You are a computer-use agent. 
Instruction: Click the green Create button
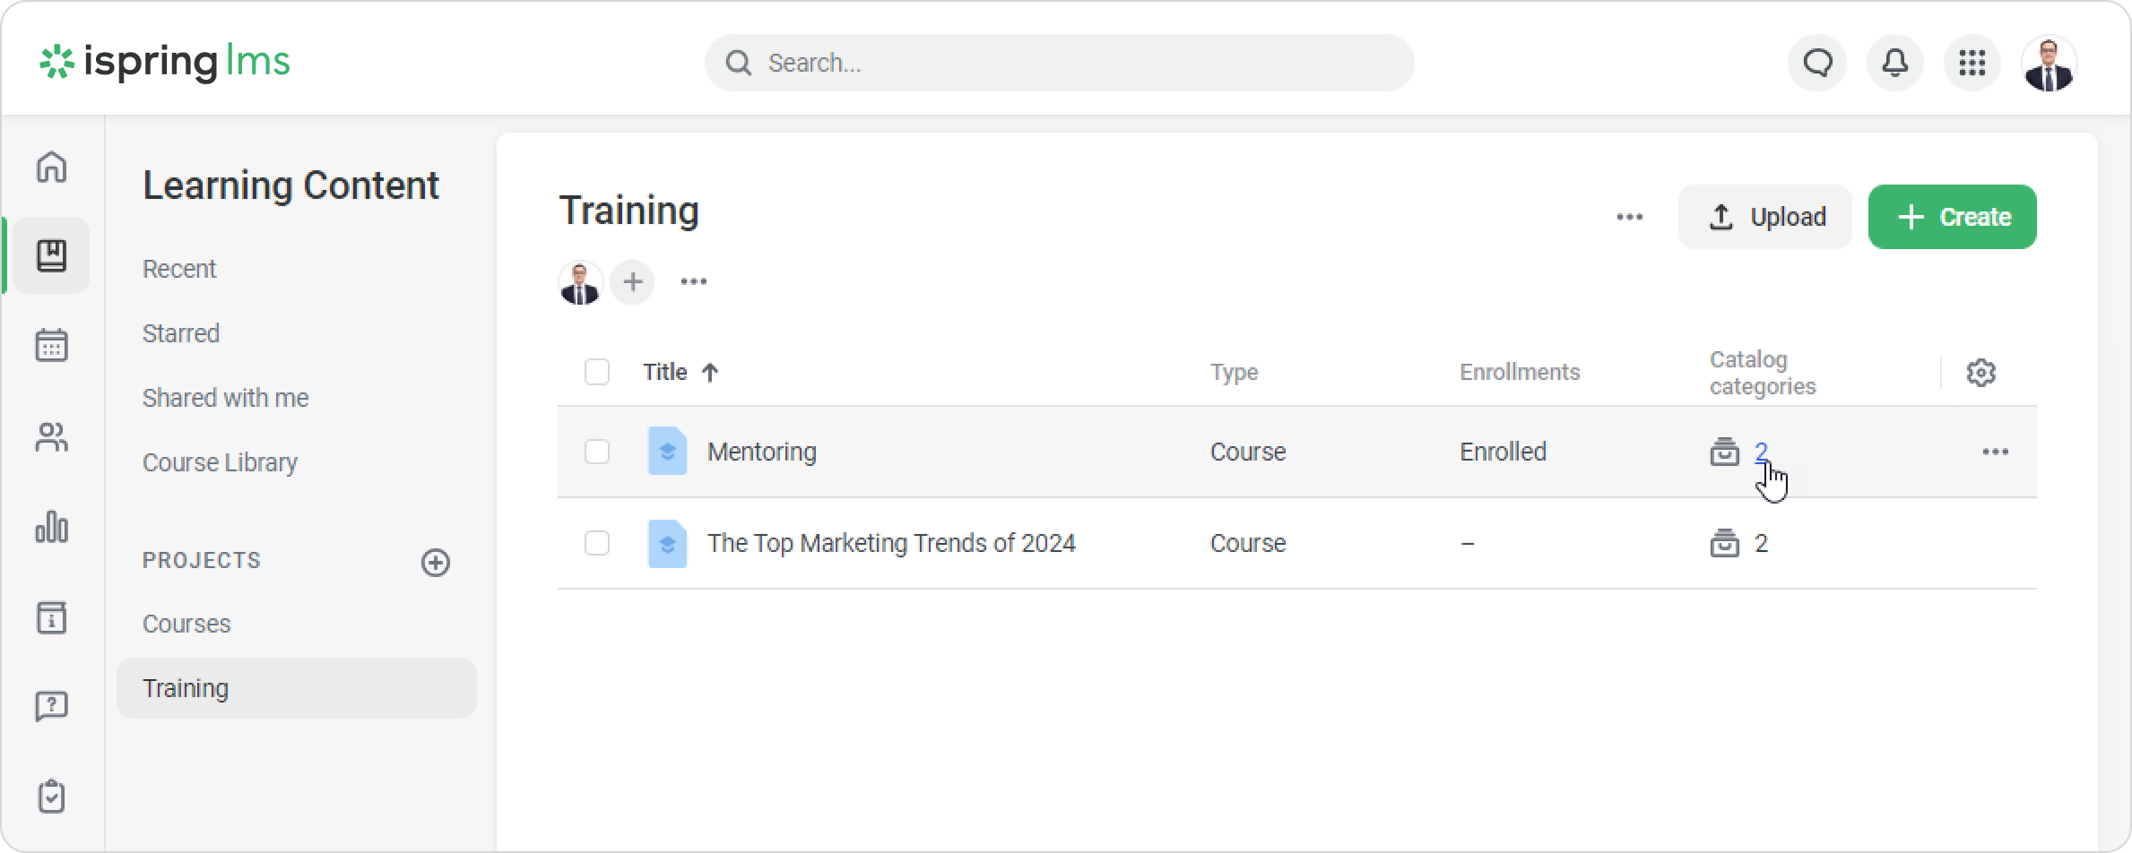[1952, 217]
